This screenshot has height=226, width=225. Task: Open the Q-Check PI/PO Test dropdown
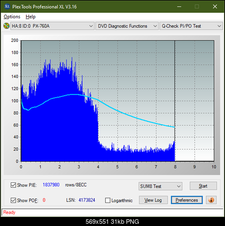click(x=191, y=26)
